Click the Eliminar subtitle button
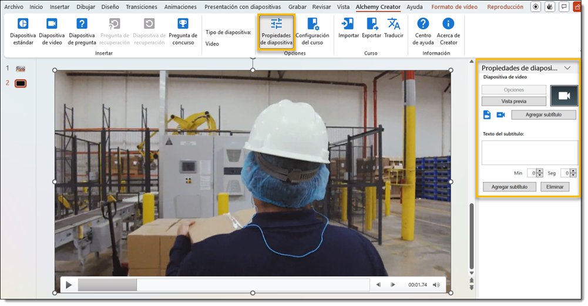 pos(555,187)
